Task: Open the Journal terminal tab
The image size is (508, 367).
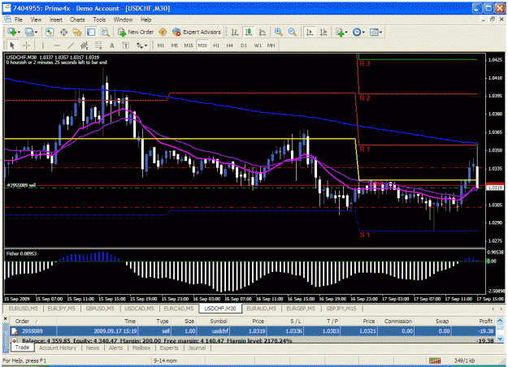Action: click(x=197, y=348)
